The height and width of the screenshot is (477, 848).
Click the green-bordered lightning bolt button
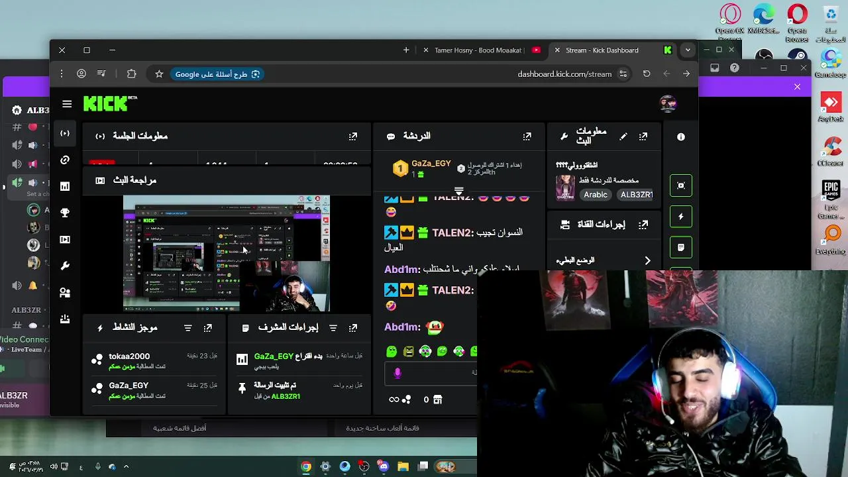681,217
